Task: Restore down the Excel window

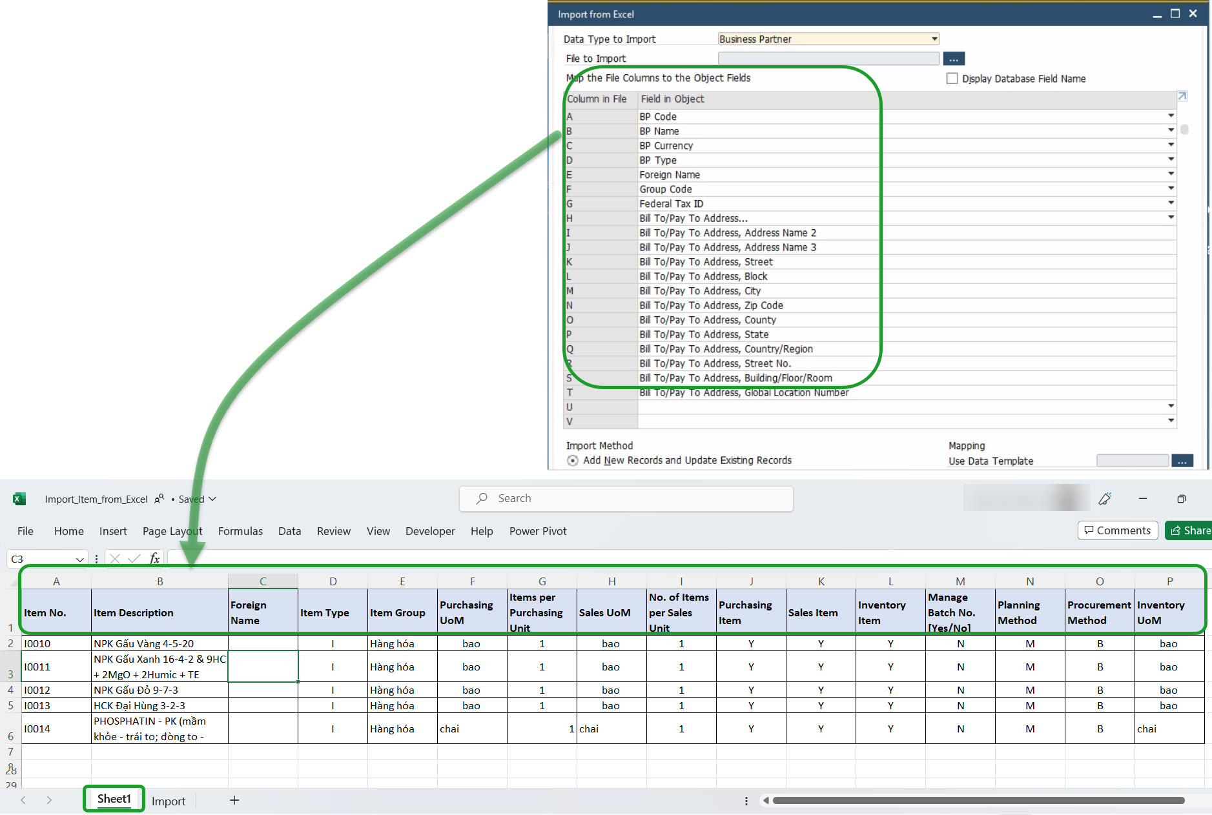Action: pos(1182,499)
